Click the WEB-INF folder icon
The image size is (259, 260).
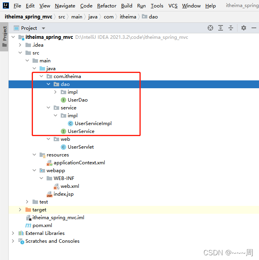click(49, 178)
